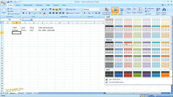The width and height of the screenshot is (173, 97).
Task: Align text left
Action: click(50, 13)
